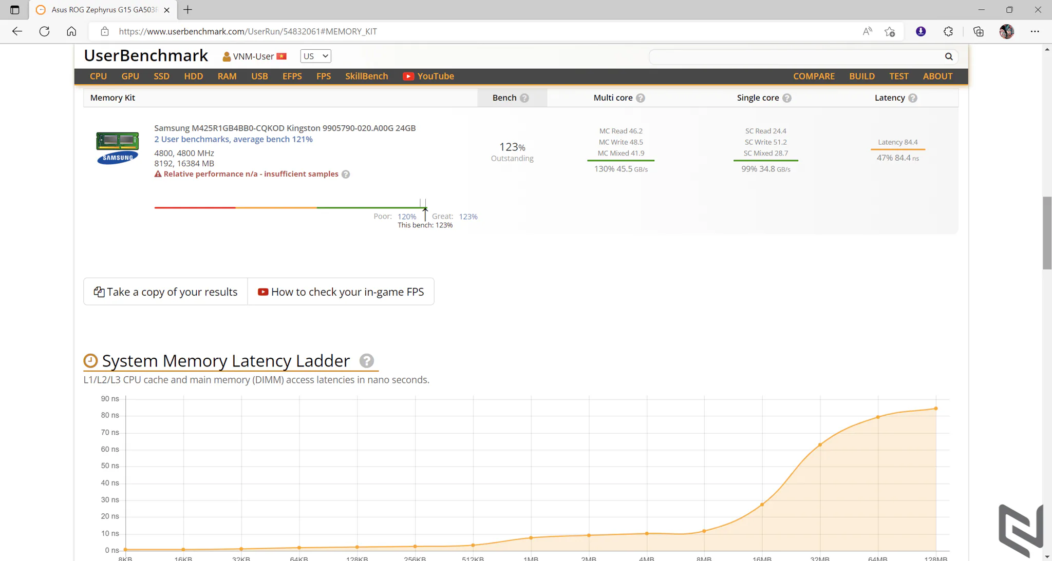
Task: Click 'How to check your in-game FPS' button
Action: [x=341, y=292]
